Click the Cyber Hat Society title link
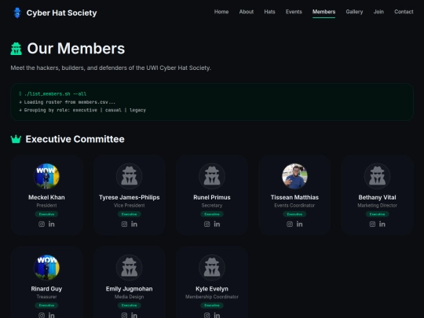The width and height of the screenshot is (424, 318). click(62, 13)
